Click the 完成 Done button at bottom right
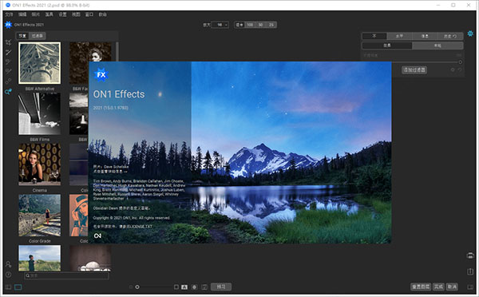479x297 pixels. (x=438, y=287)
